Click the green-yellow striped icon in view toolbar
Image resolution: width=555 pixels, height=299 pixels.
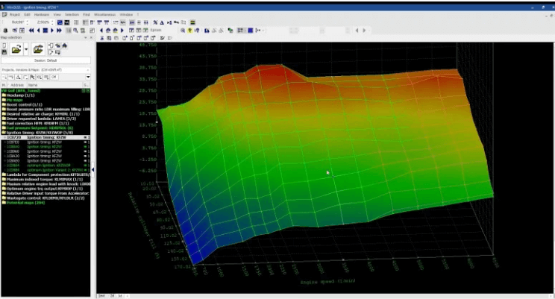tap(192, 22)
